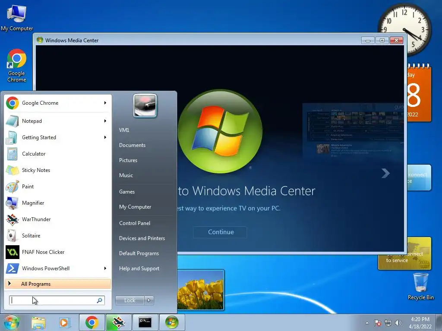Viewport: 442px width, 331px height.
Task: Click the volume speaker tray icon
Action: [398, 323]
